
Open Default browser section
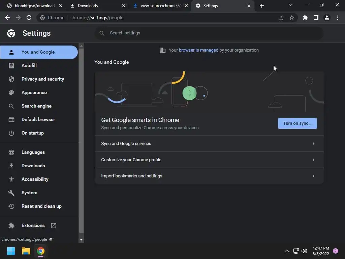(39, 120)
